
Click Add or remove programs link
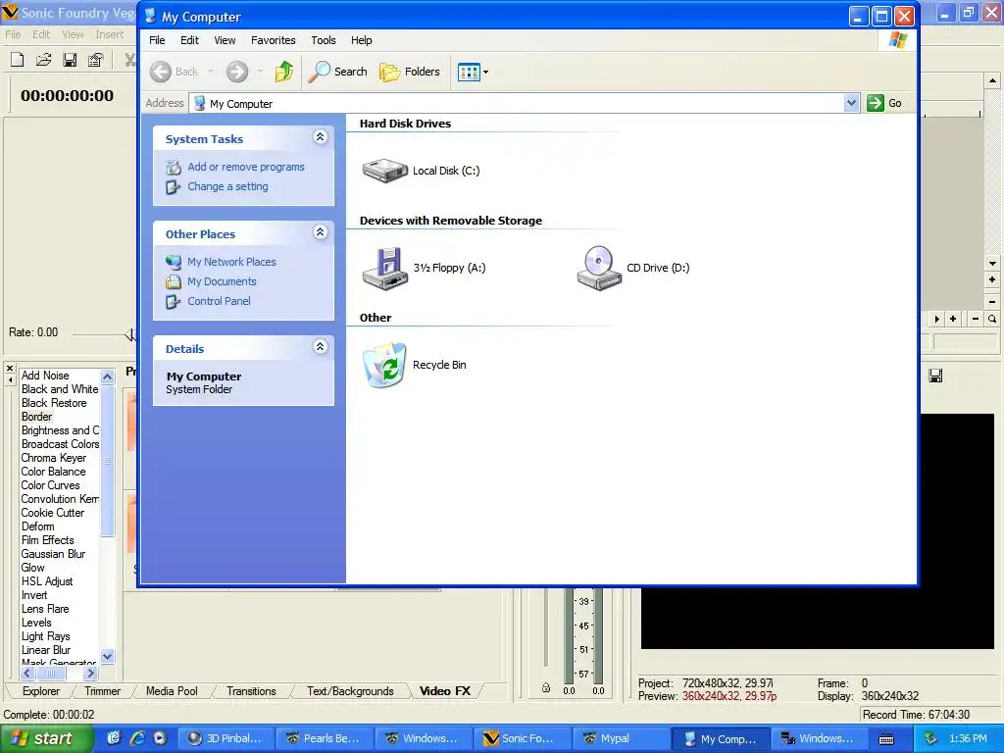pyautogui.click(x=246, y=167)
